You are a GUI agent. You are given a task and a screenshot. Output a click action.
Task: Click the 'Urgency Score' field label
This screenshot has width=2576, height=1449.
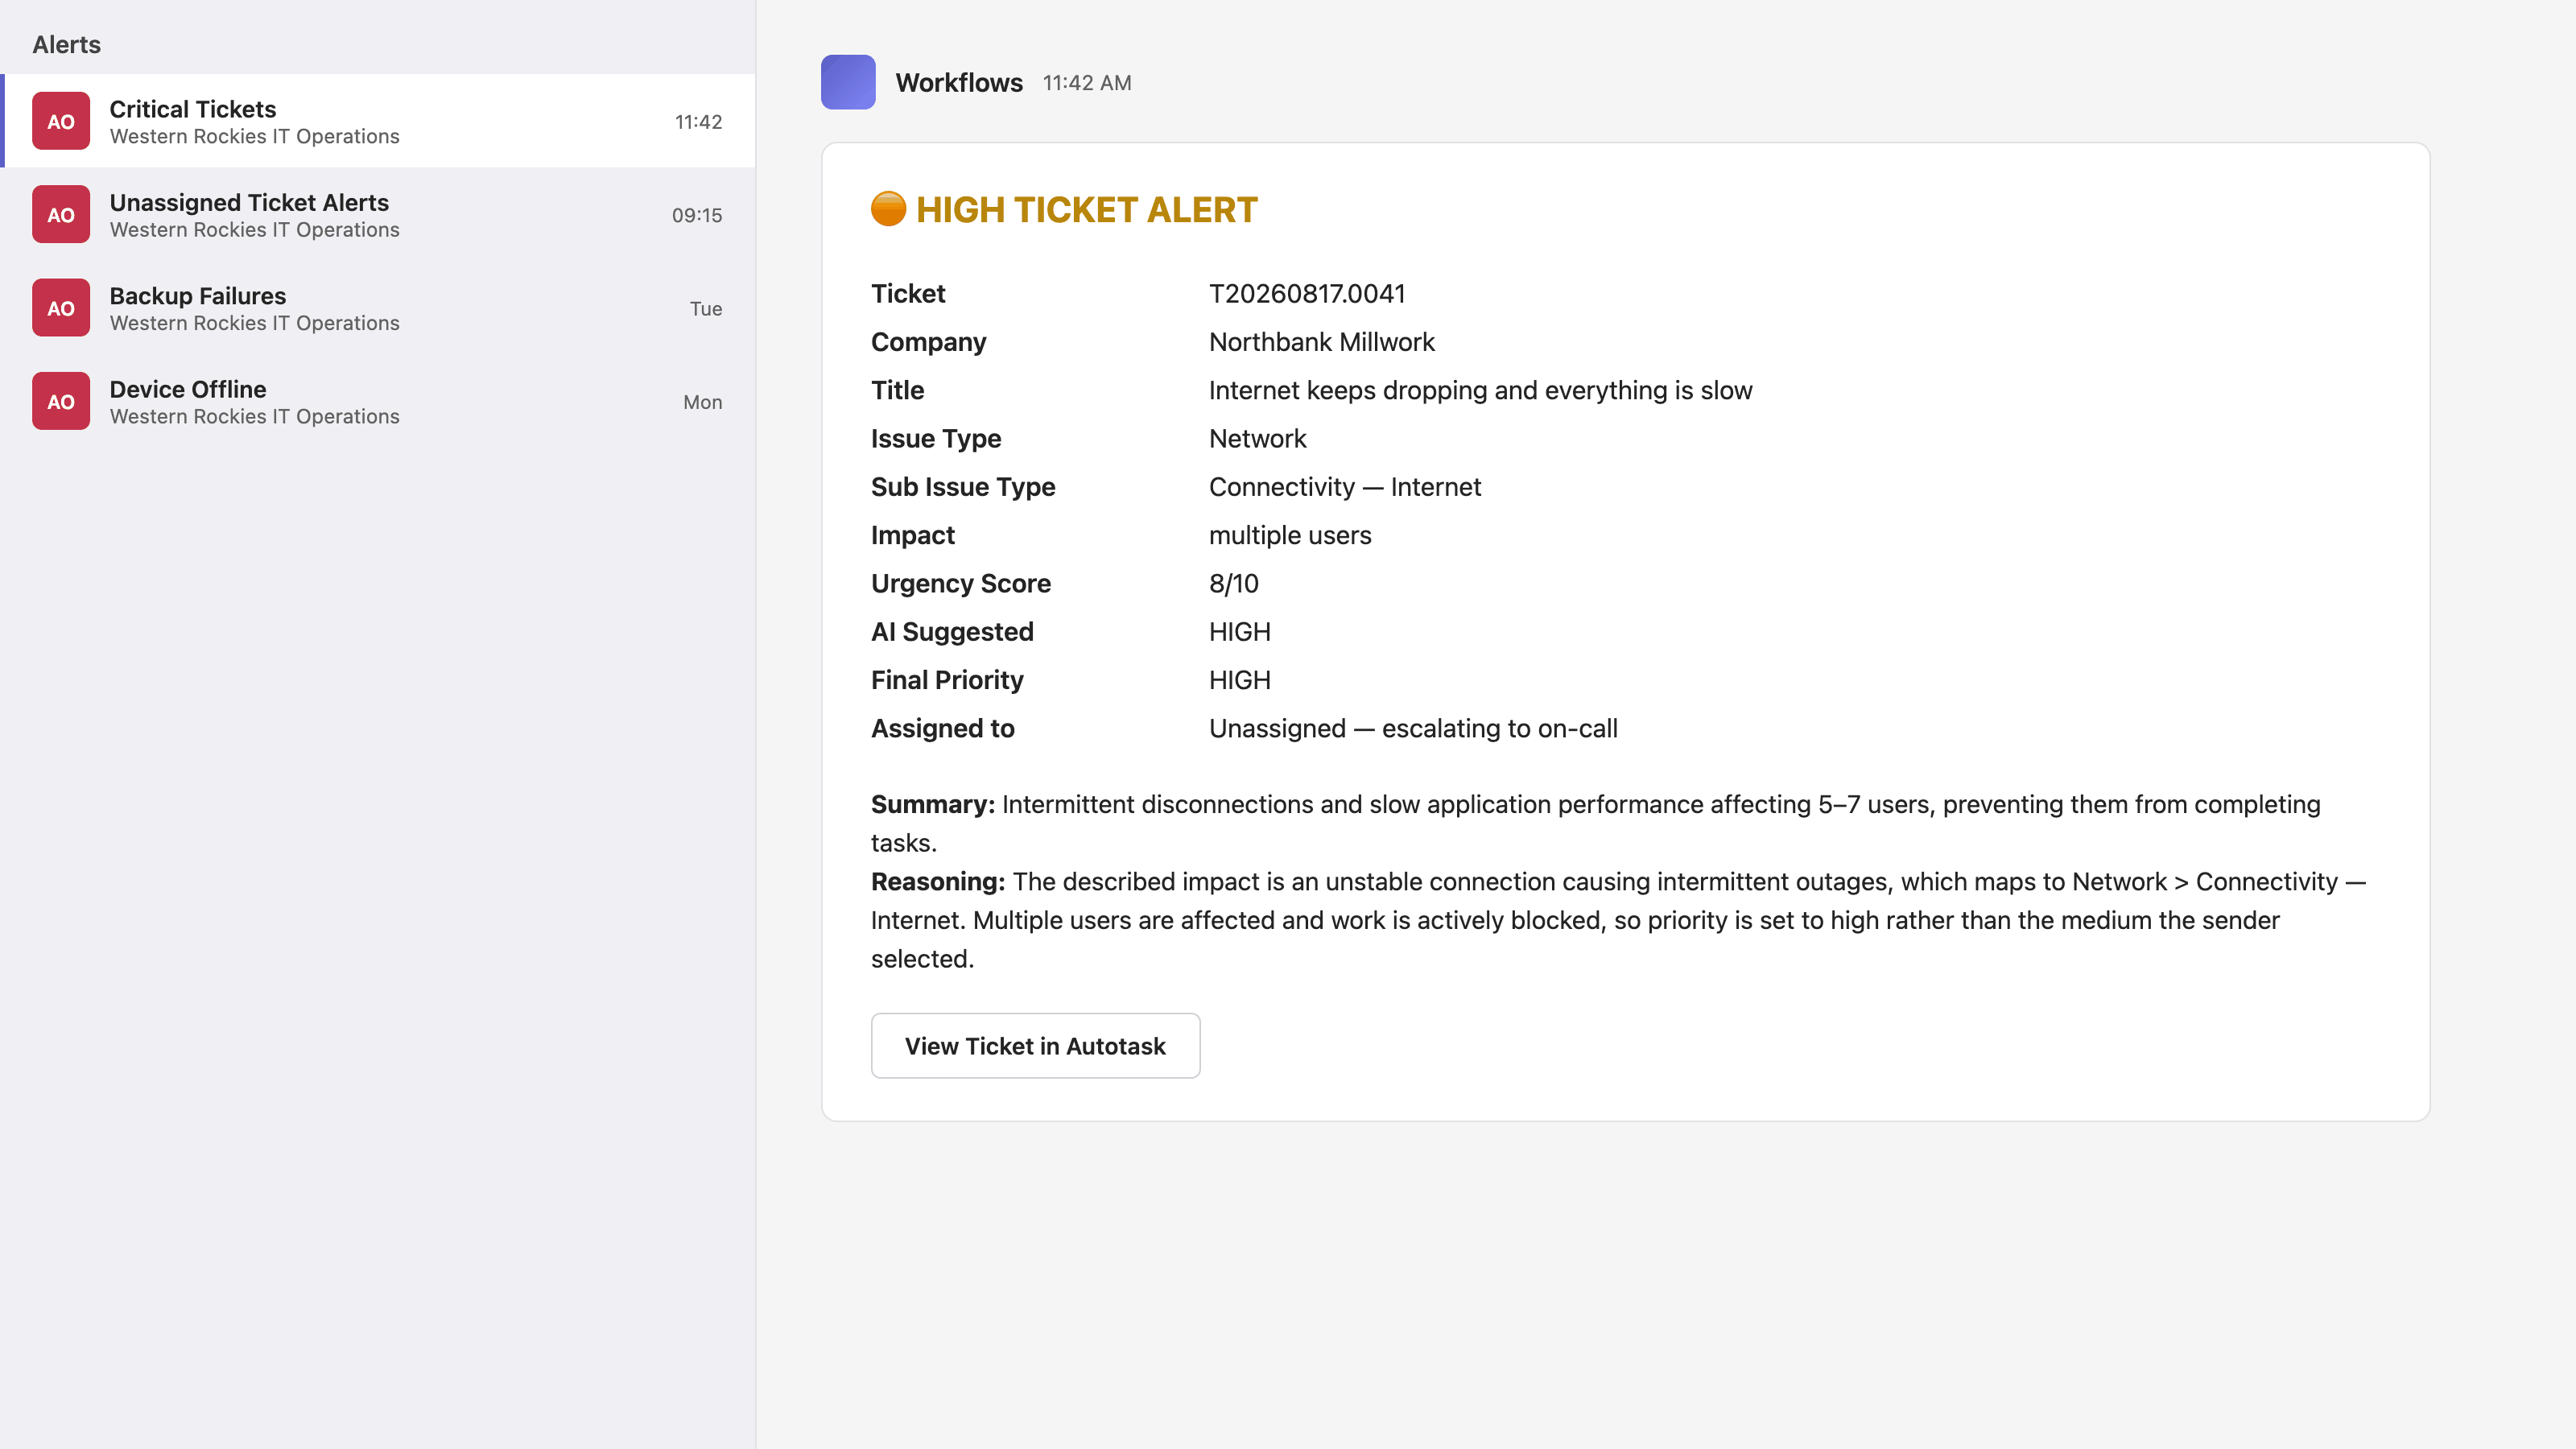(x=960, y=583)
